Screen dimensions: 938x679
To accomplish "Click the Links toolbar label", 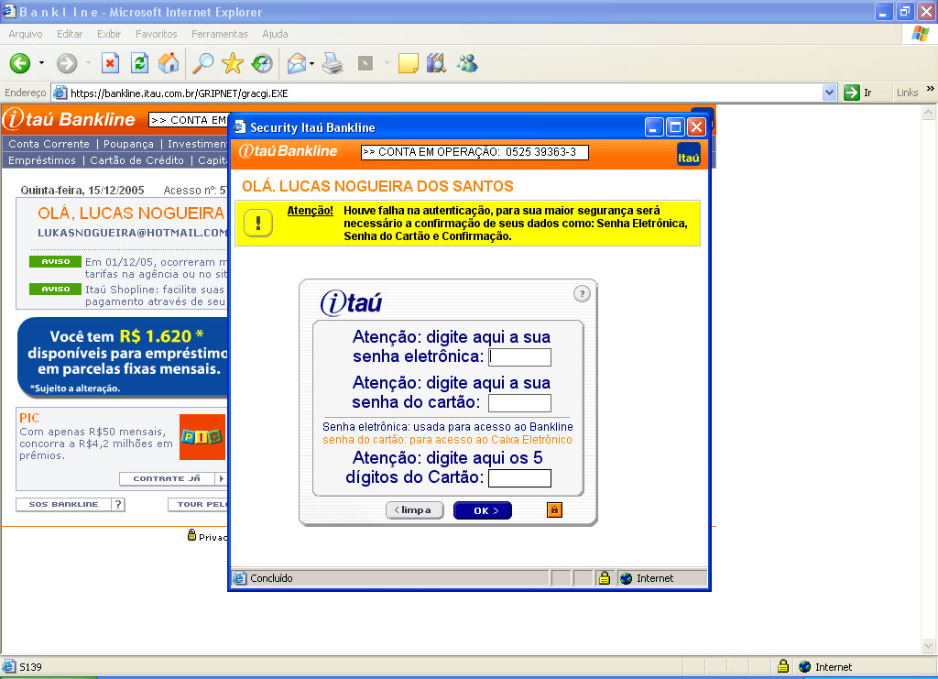I will click(x=908, y=93).
